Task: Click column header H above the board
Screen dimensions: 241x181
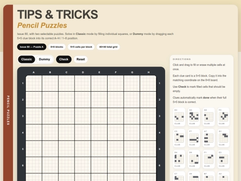Action: pyautogui.click(x=149, y=72)
